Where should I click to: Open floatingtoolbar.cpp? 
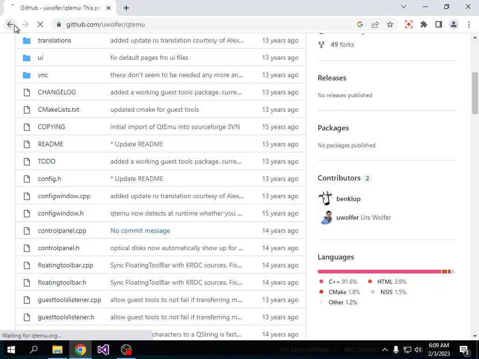(x=65, y=266)
